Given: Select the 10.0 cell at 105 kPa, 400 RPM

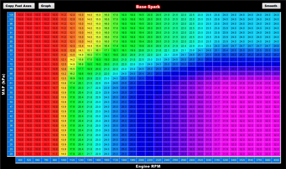Looking at the screenshot, I should [x=20, y=15].
